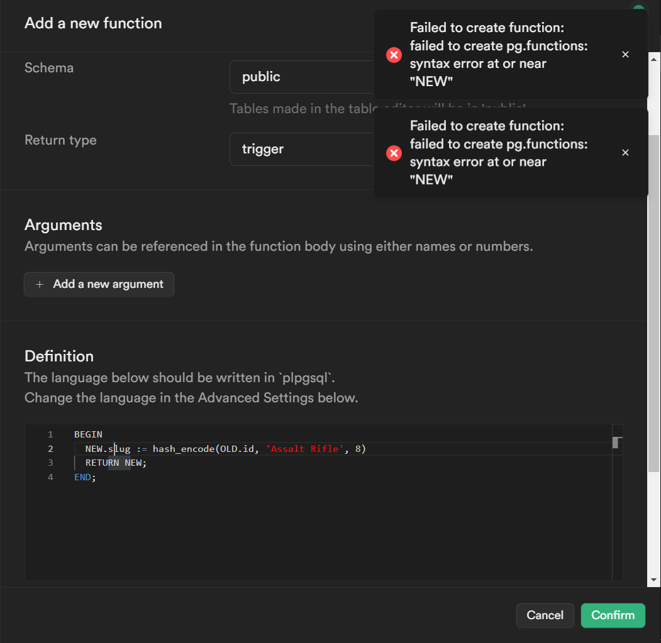661x643 pixels.
Task: Click the Add a new argument button
Action: coord(99,284)
